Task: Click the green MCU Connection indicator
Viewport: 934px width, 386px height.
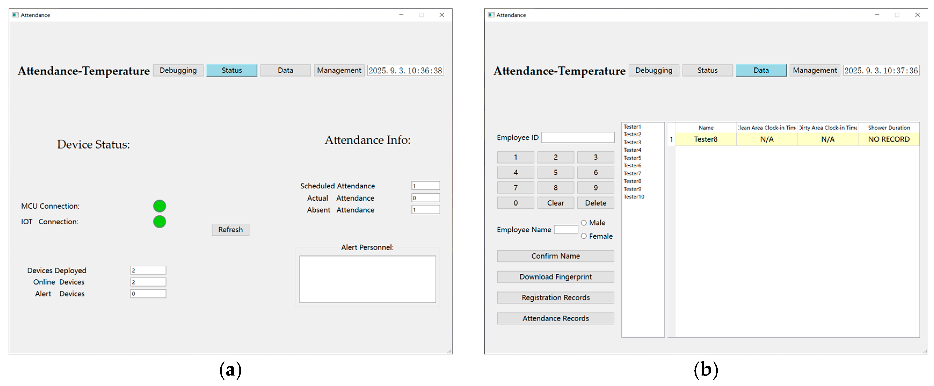Action: 159,206
